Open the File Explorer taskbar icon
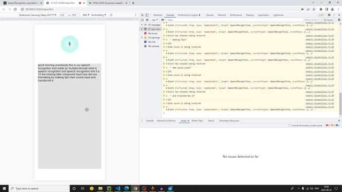The width and height of the screenshot is (342, 192). [100, 188]
